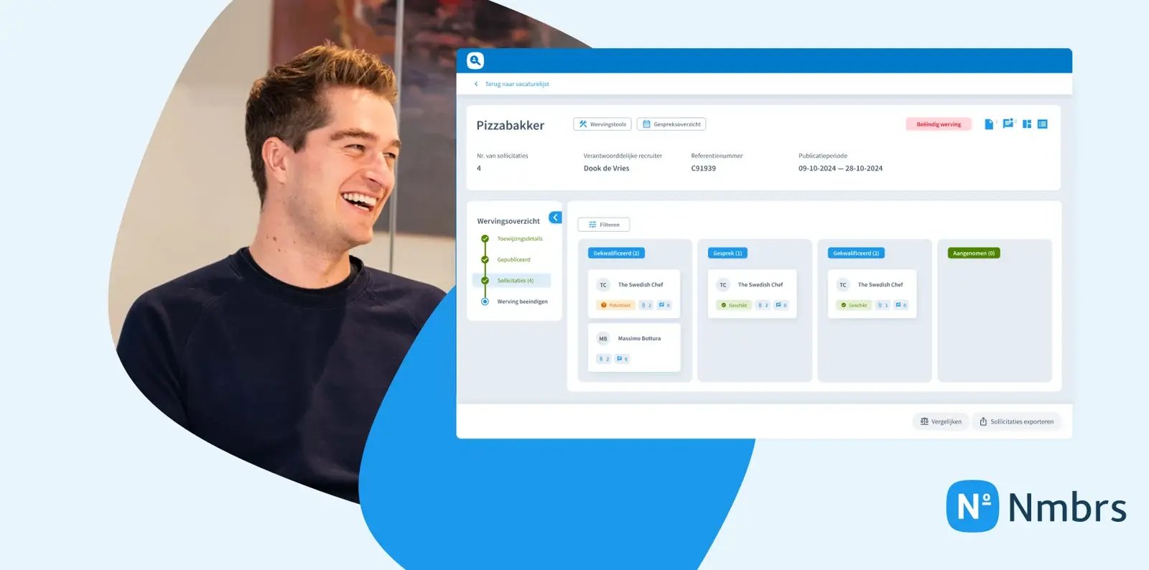
Task: Open the Wervingstools menu
Action: click(x=602, y=124)
